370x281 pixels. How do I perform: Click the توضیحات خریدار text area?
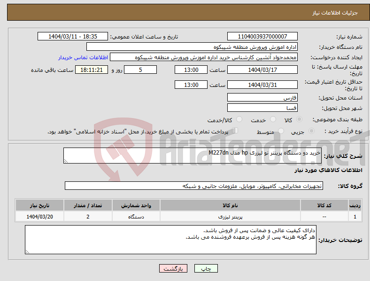[170, 240]
